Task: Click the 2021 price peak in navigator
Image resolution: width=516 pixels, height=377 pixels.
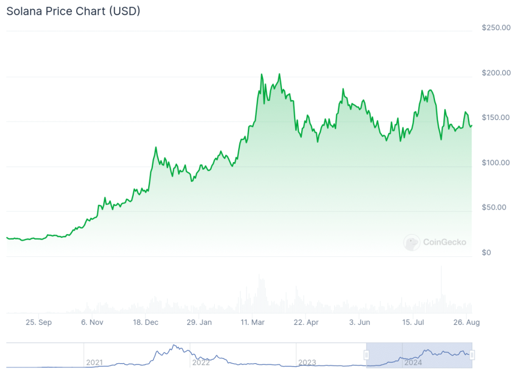Action: tap(173, 346)
